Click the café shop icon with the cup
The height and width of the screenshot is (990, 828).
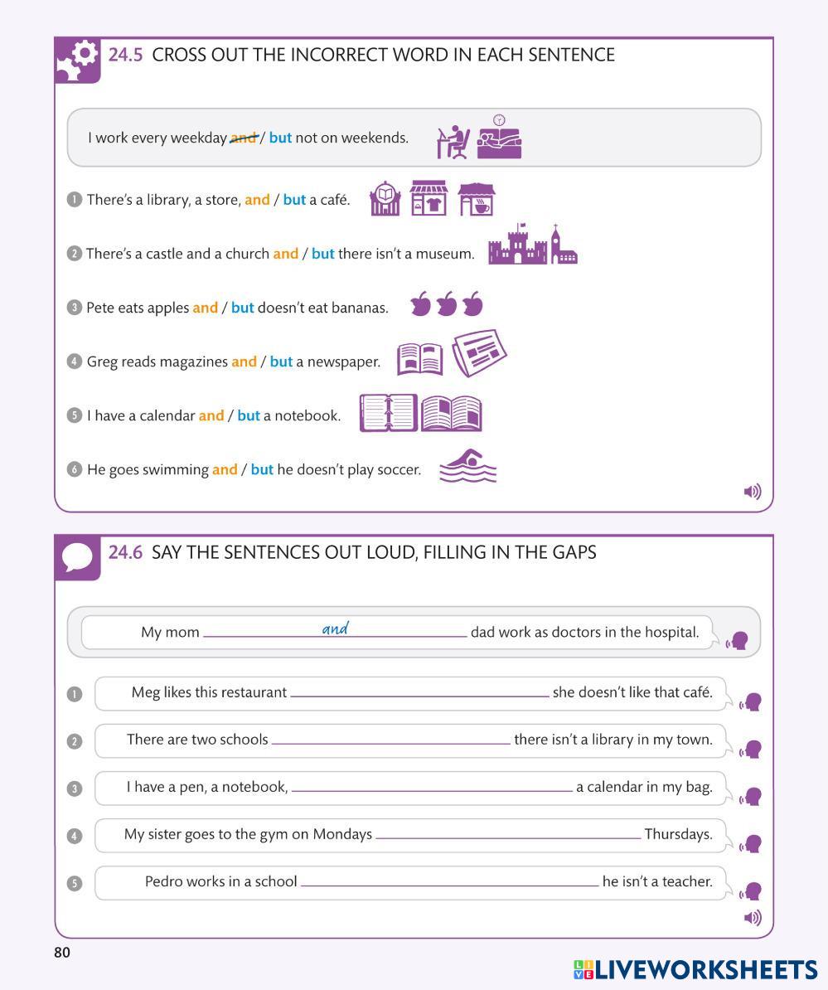point(477,200)
